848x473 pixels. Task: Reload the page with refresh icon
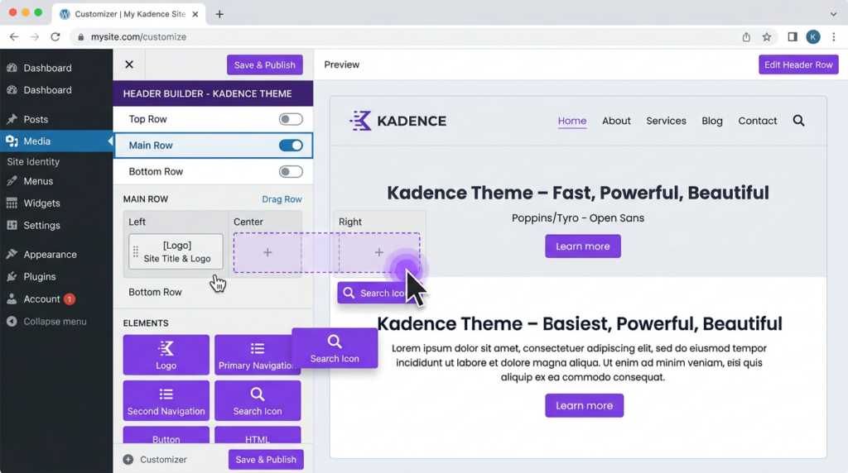pos(55,36)
